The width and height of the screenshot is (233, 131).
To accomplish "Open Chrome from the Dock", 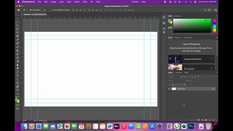I will (x=170, y=126).
